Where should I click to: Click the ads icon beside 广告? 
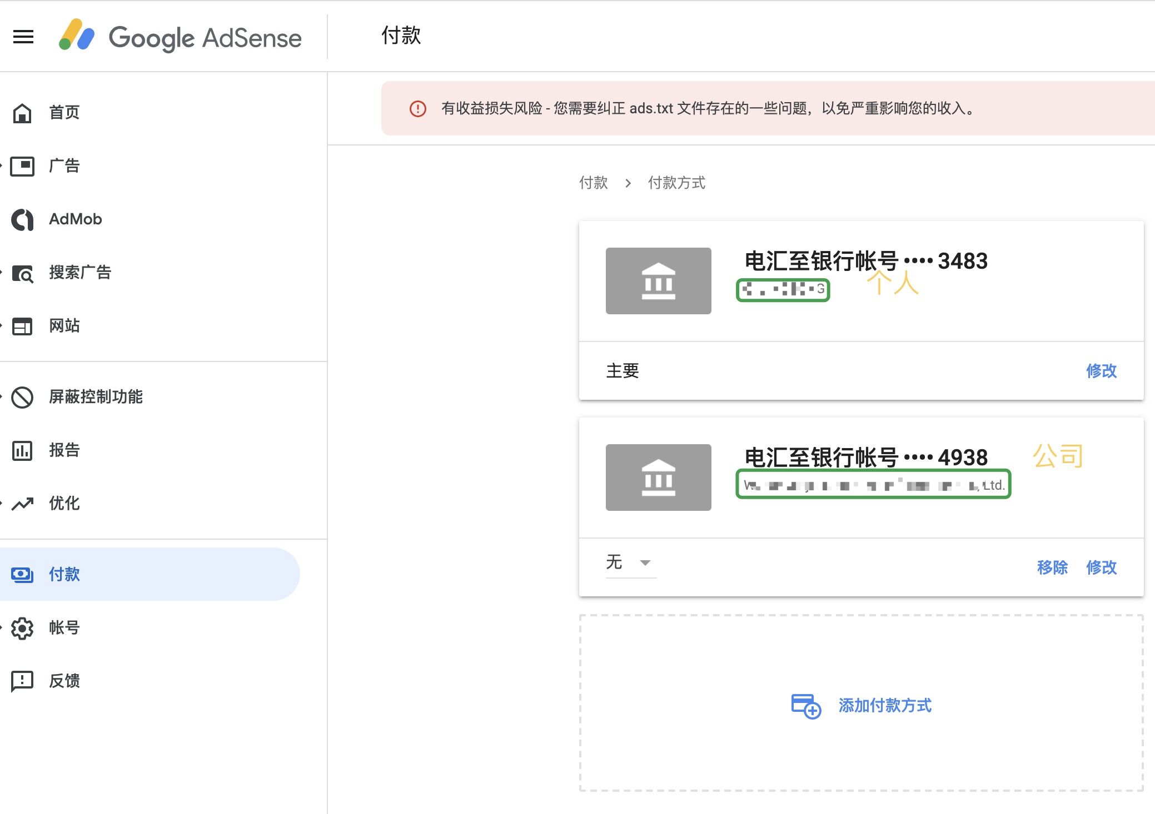click(x=22, y=166)
